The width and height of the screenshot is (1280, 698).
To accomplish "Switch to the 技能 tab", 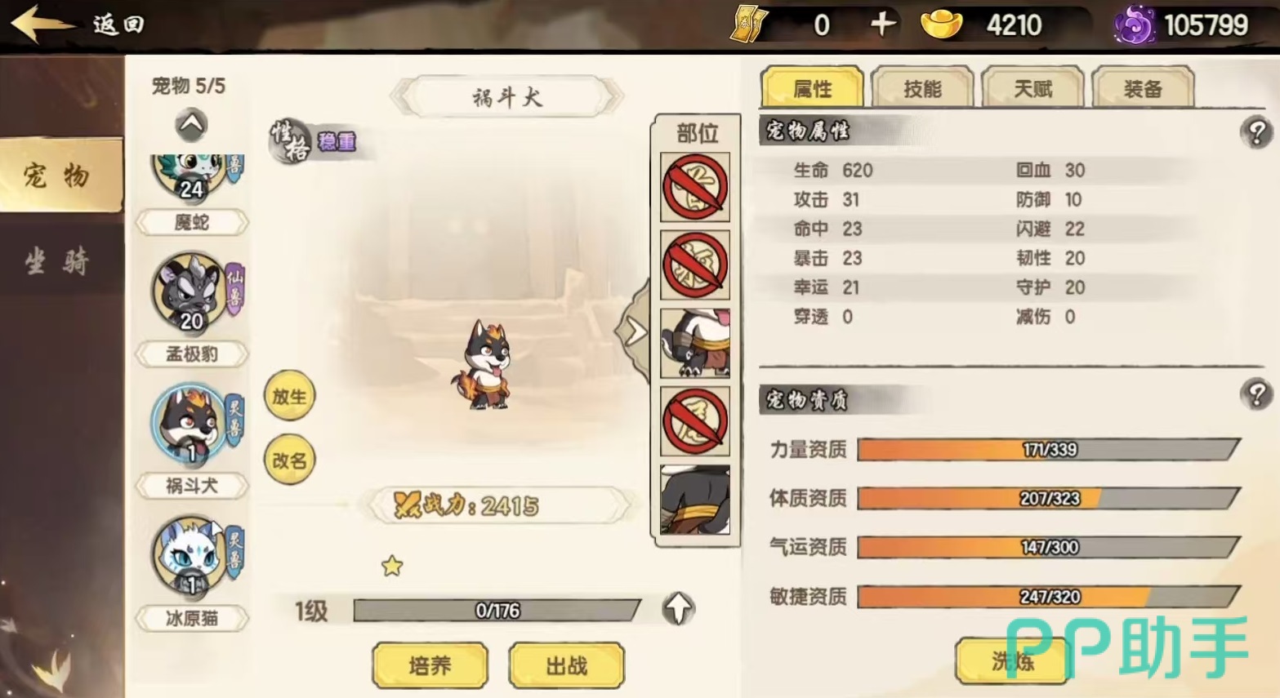I will coord(922,87).
